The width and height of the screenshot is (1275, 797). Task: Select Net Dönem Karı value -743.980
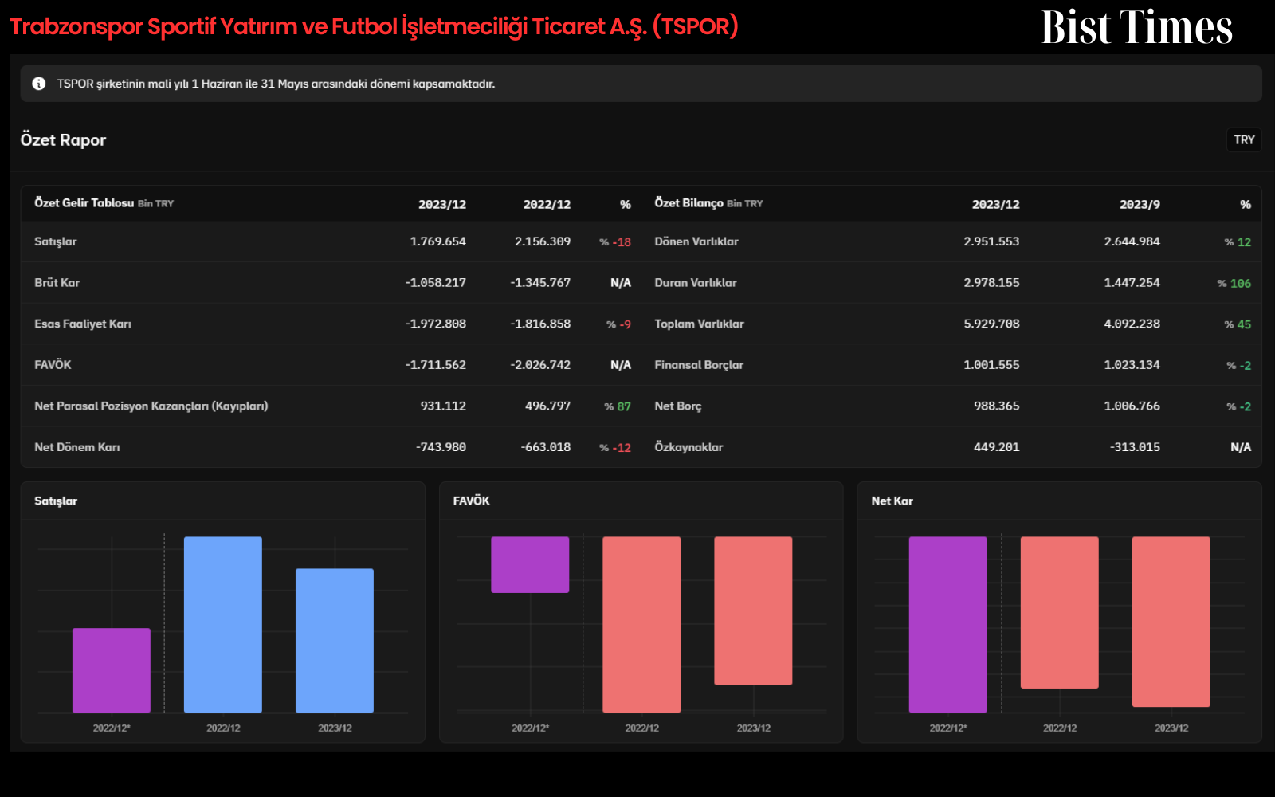point(441,447)
